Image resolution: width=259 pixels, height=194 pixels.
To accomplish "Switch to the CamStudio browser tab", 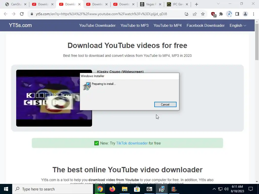I will click(x=16, y=4).
